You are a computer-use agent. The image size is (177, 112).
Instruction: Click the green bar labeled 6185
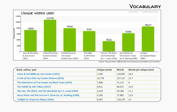pyautogui.click(x=128, y=42)
